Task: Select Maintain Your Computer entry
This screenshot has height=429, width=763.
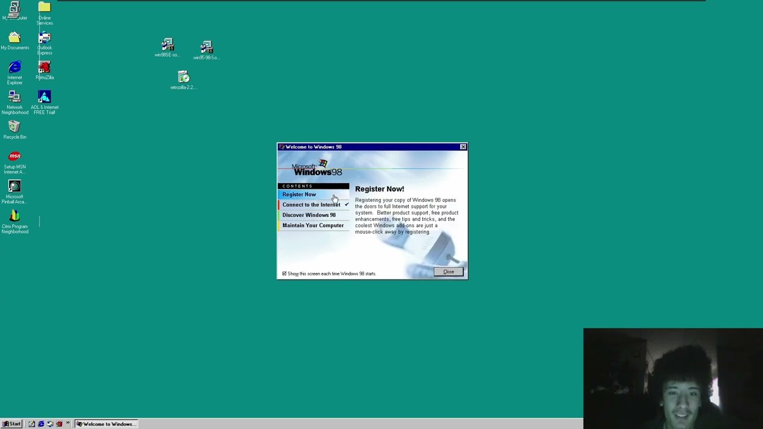Action: point(313,225)
